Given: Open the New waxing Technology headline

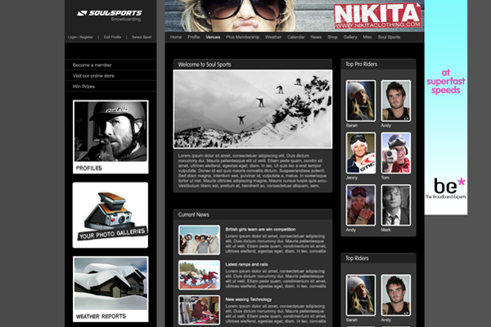Looking at the screenshot, I should click(x=249, y=299).
